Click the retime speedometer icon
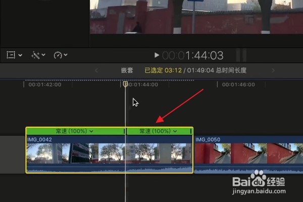 click(58, 55)
